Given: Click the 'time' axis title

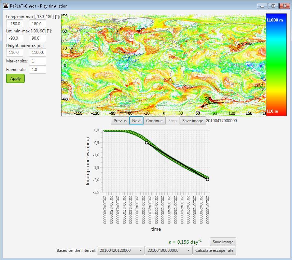Looking at the screenshot, I should [x=156, y=229].
